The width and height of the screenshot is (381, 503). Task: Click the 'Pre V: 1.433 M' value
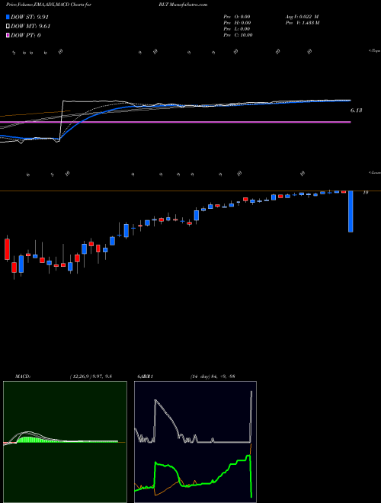303,23
